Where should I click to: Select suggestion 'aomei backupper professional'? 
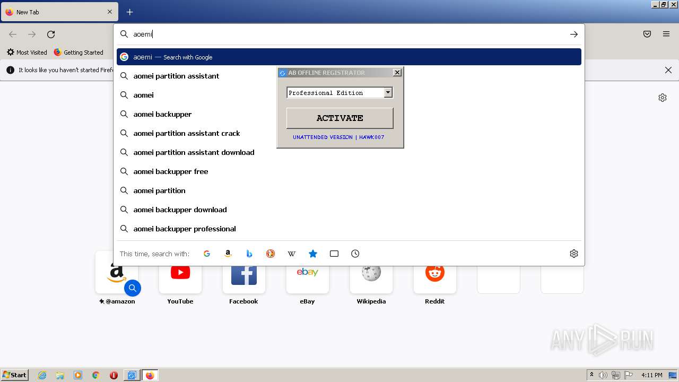point(349,229)
